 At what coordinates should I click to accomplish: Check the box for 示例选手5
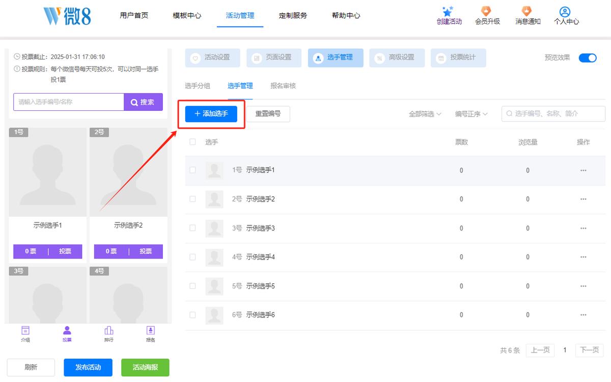[x=192, y=286]
